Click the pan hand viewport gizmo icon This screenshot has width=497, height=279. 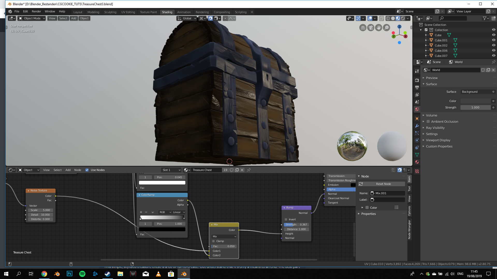click(x=378, y=28)
